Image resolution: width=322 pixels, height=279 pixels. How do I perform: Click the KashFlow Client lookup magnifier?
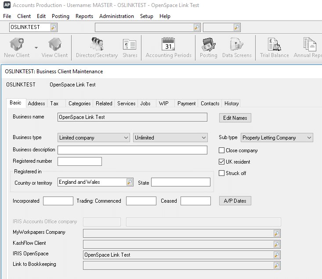click(277, 244)
